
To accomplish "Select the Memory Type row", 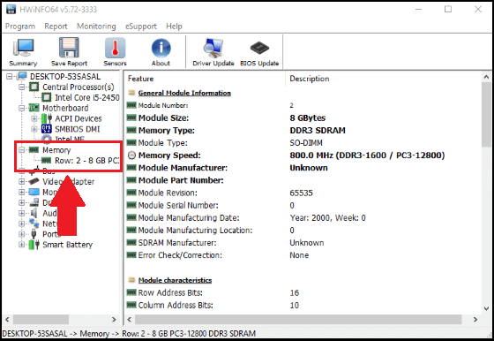I will (x=303, y=131).
